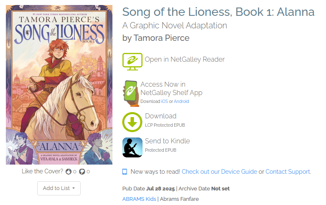This screenshot has width=326, height=205.
Task: Select Access Now in NetGalley Shelf App
Action: (171, 88)
